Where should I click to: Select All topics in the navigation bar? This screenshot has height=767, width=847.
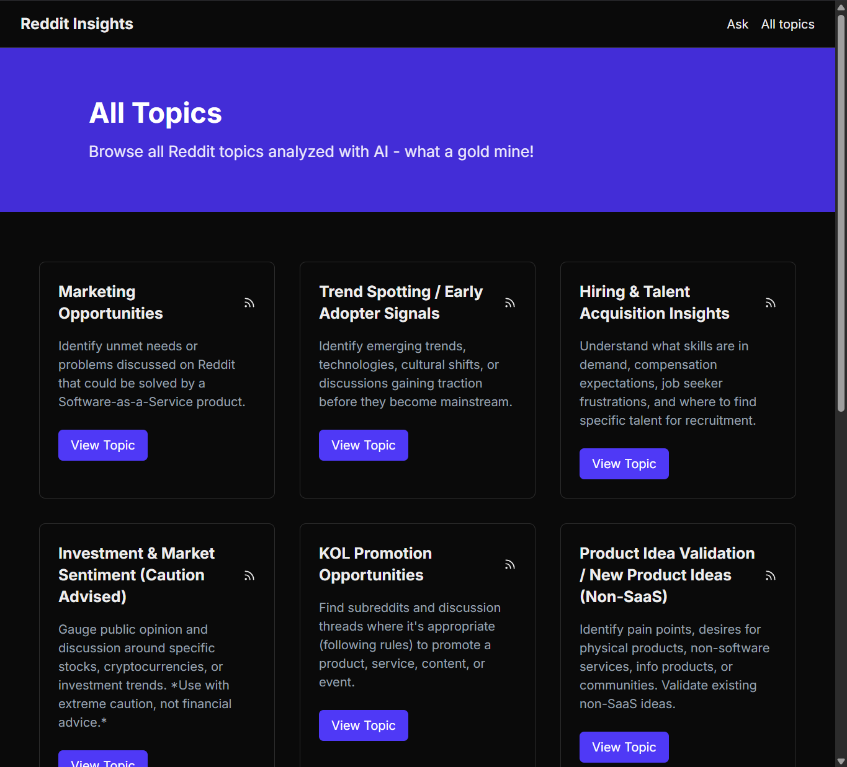(787, 24)
